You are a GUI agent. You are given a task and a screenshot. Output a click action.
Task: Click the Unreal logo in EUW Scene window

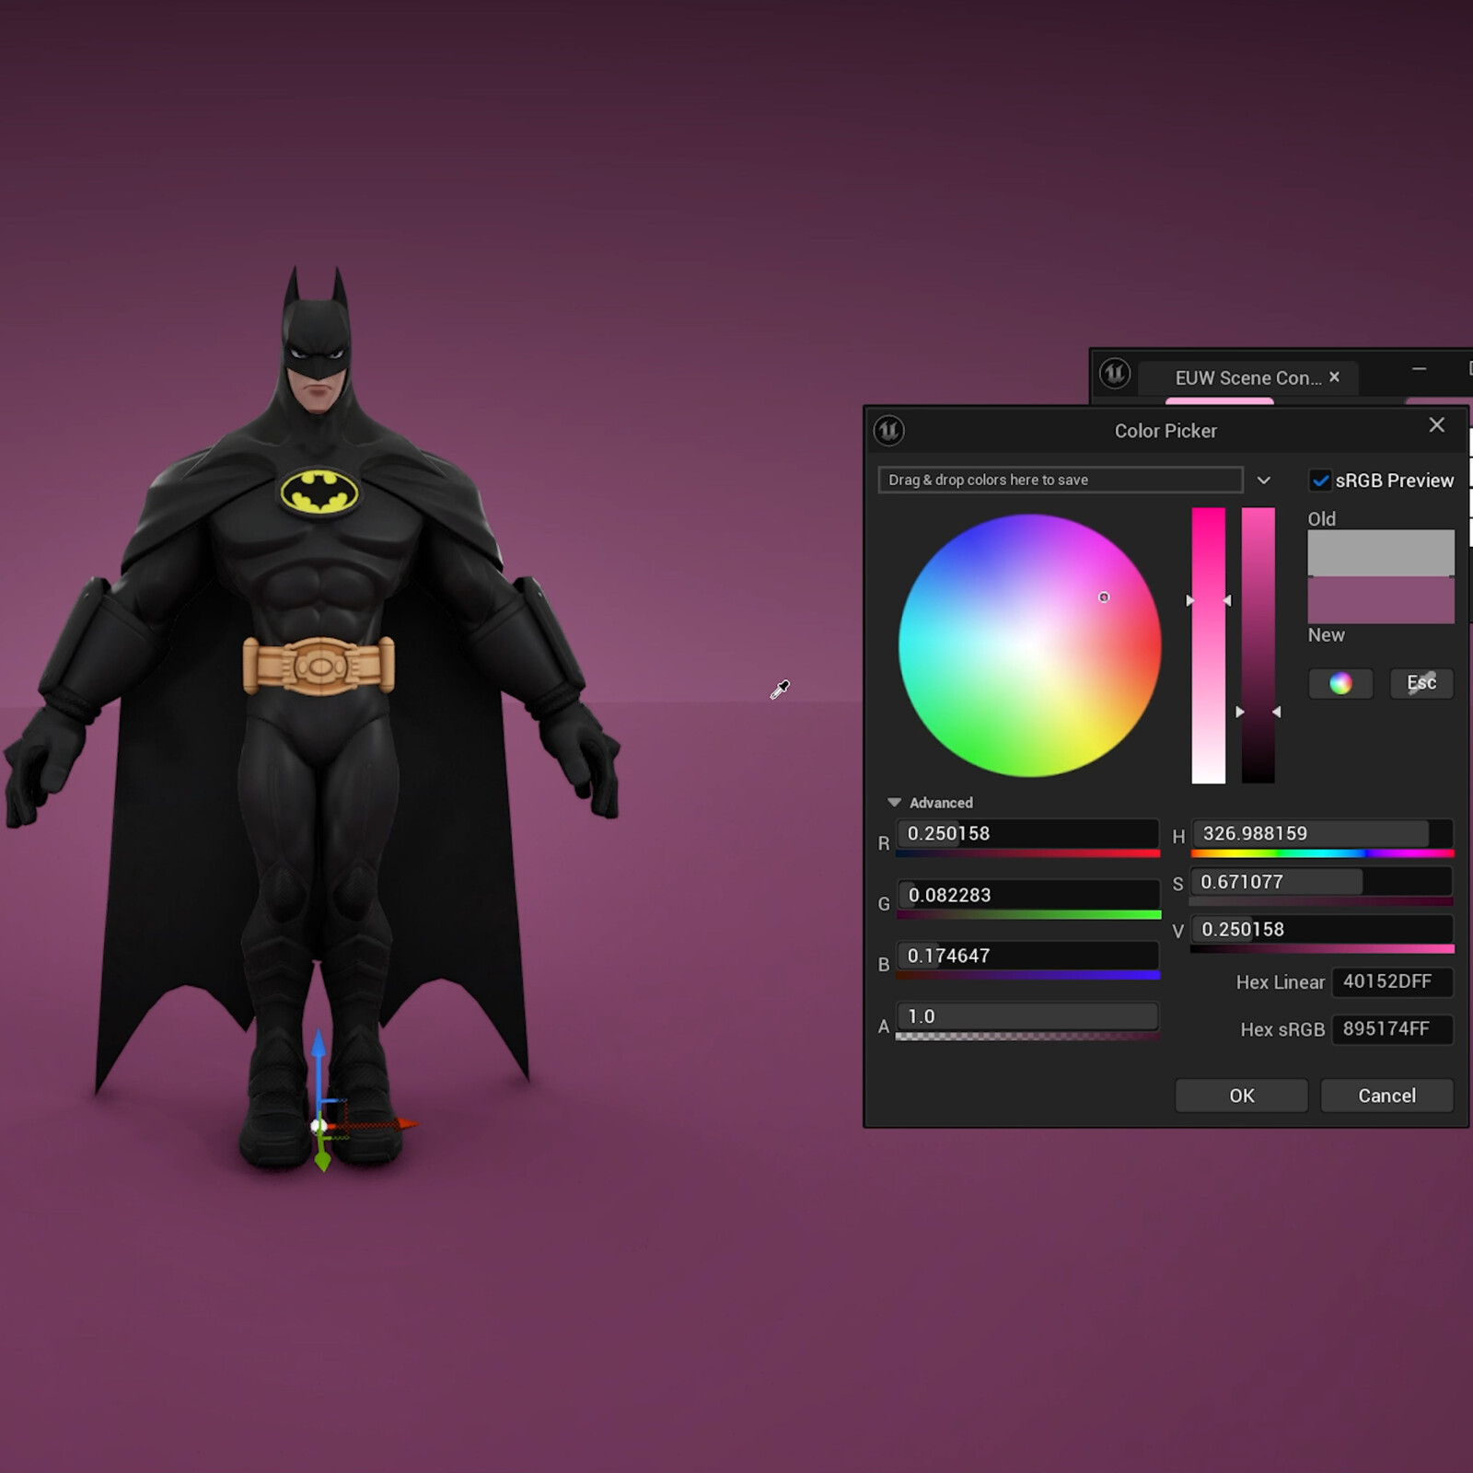pos(1115,374)
